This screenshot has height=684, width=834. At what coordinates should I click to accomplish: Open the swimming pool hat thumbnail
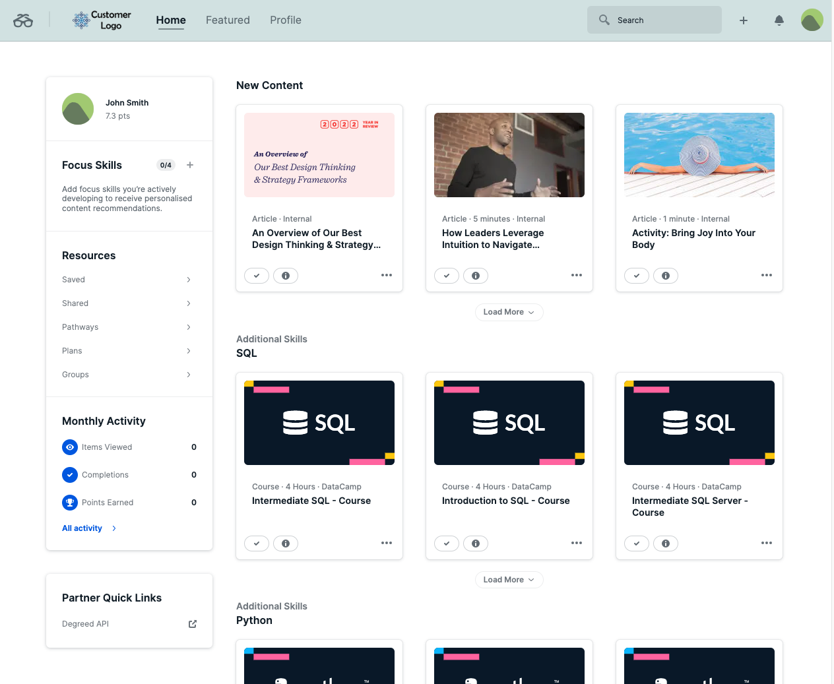click(699, 155)
